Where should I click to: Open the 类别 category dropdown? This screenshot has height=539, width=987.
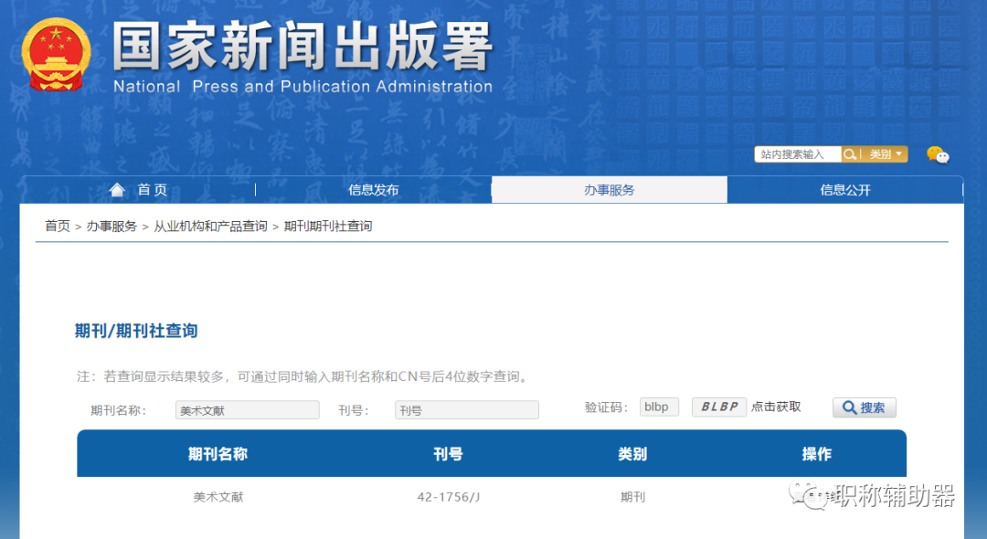pos(882,153)
